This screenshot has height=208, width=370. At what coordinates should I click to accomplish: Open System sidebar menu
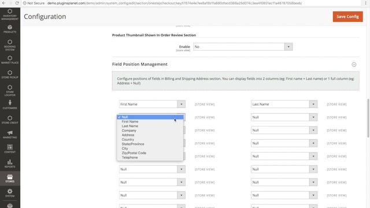tap(10, 193)
